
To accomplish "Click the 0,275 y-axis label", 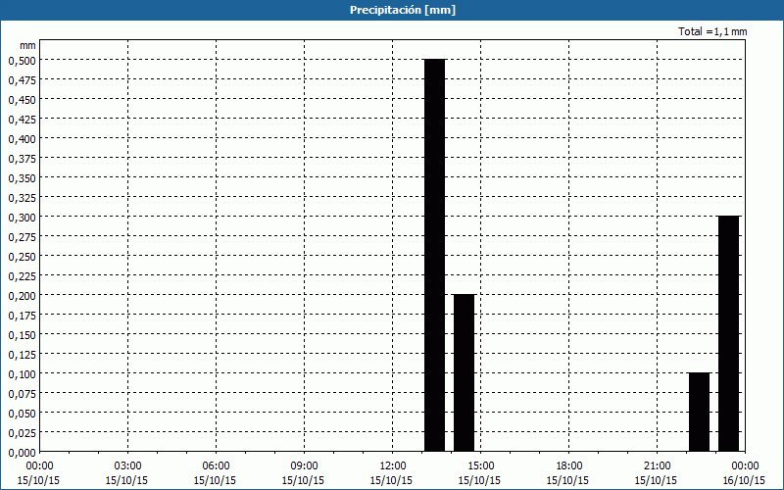I will tap(22, 236).
